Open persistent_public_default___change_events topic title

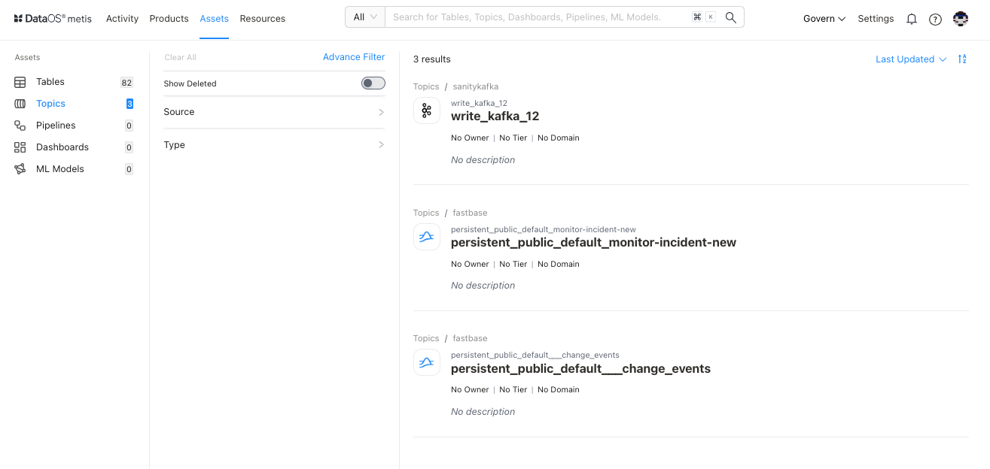(x=580, y=369)
